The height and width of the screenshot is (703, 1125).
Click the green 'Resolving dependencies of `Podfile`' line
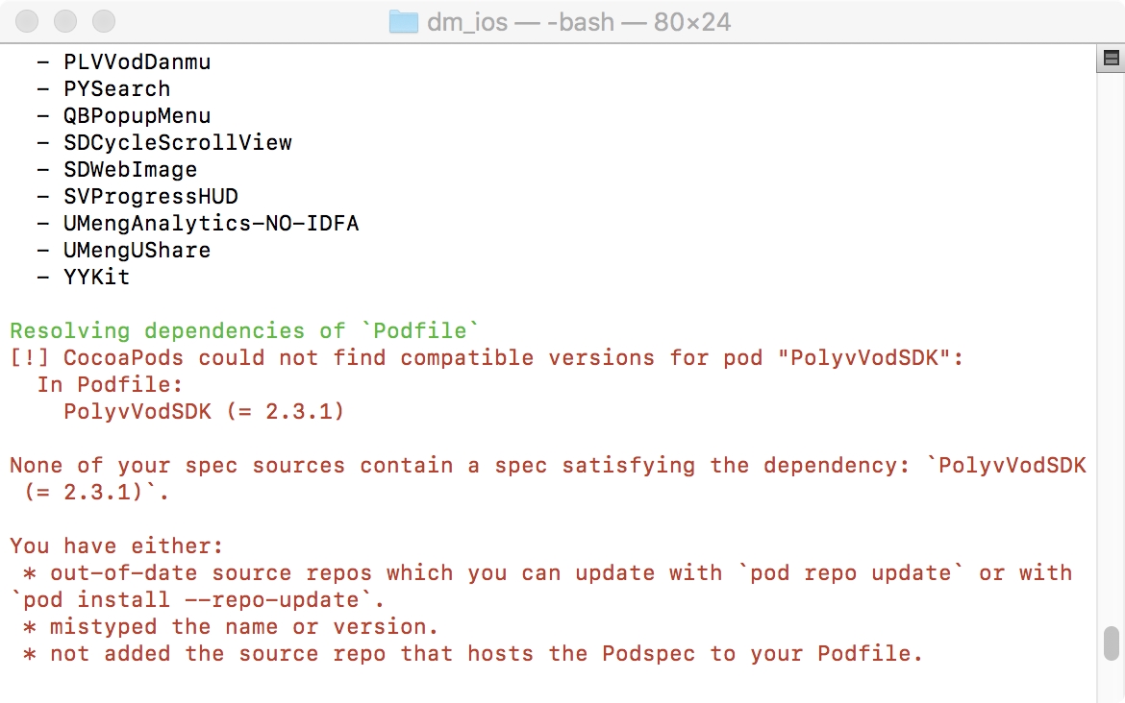[x=244, y=331]
